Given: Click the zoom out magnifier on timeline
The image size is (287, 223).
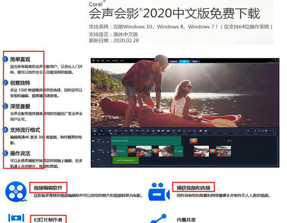Looking at the screenshot, I should [248, 131].
